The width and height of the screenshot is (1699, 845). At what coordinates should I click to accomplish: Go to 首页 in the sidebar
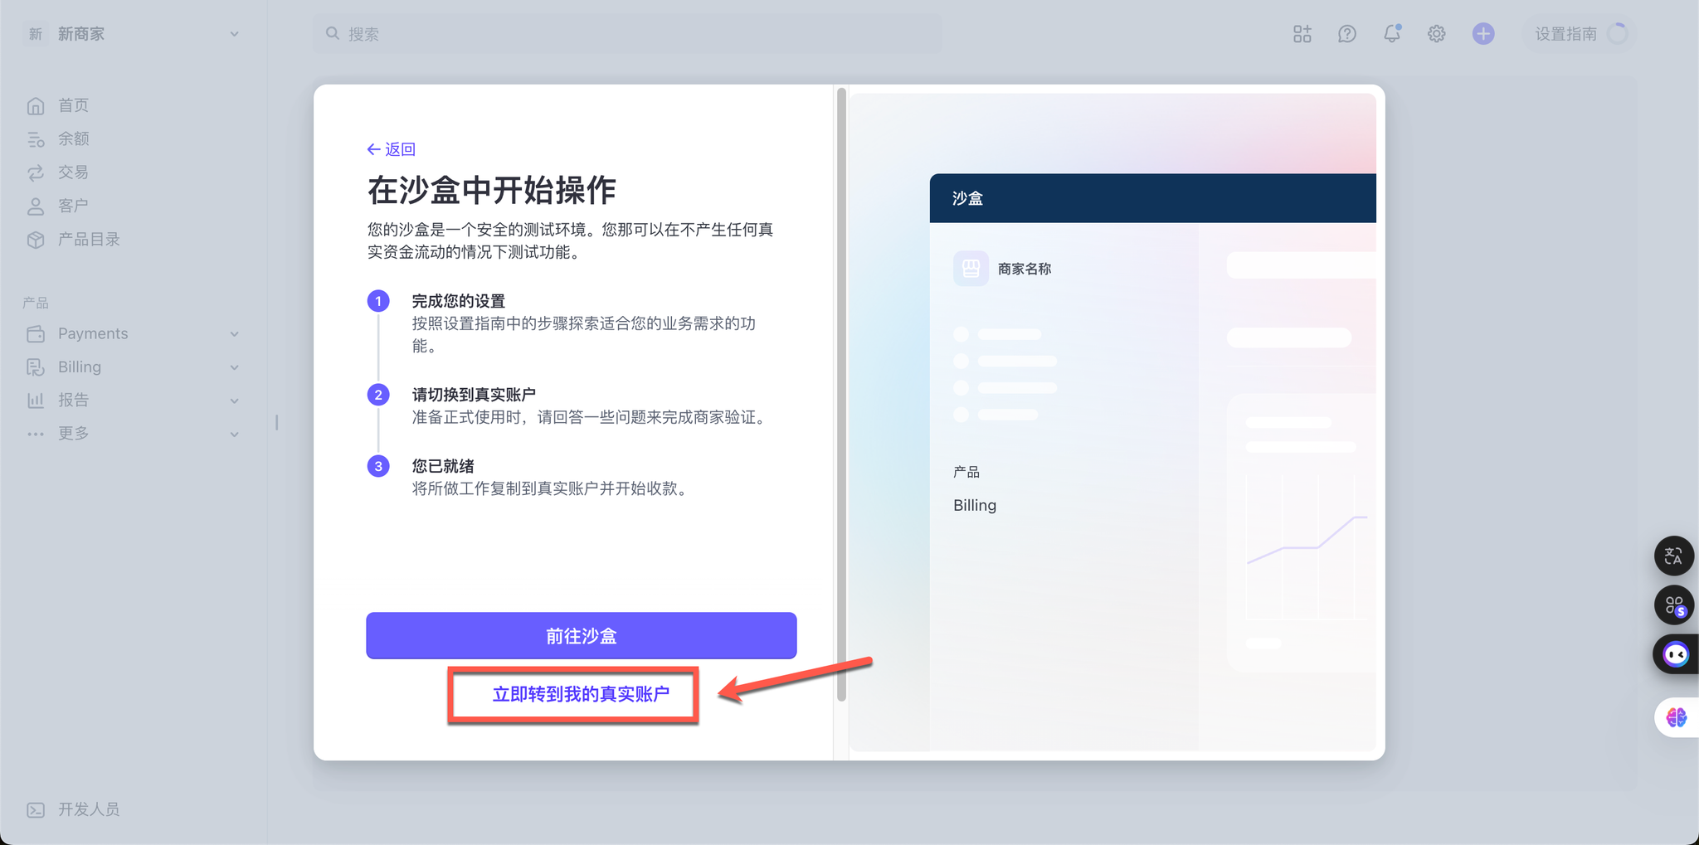[73, 105]
